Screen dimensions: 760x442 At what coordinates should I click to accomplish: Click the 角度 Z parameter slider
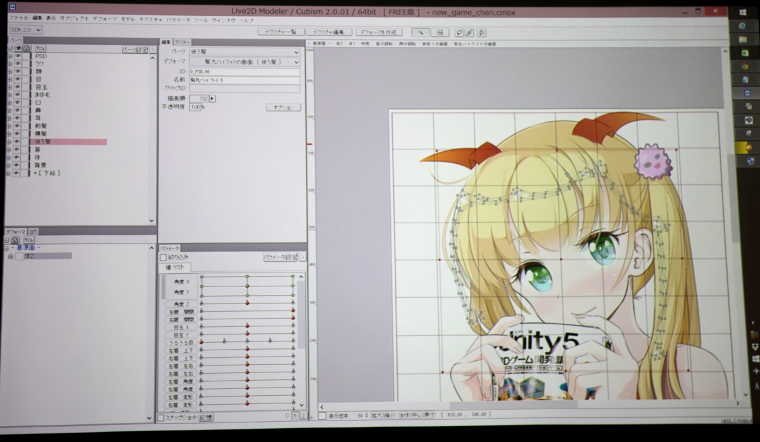247,304
